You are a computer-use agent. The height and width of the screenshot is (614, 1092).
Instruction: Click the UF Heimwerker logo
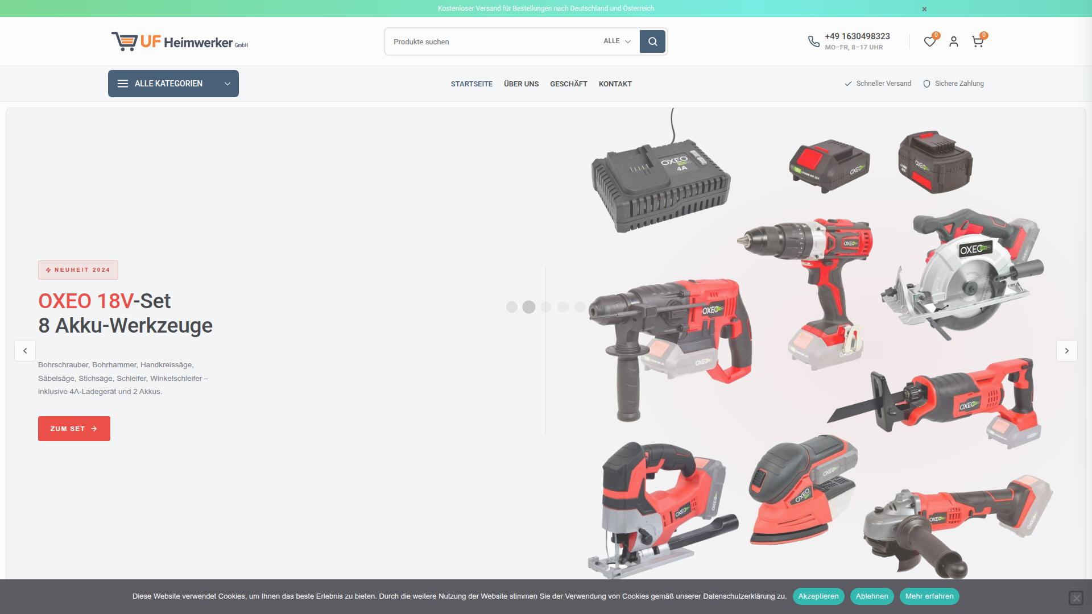(x=180, y=42)
